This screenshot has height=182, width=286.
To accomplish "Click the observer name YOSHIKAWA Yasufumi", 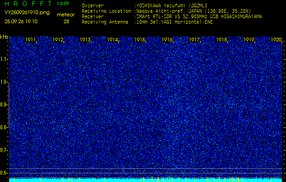I will (161, 5).
